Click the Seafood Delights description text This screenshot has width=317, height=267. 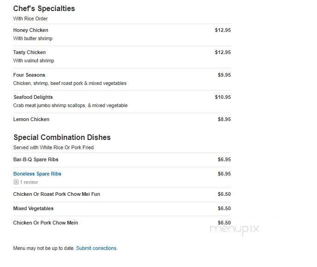point(70,105)
